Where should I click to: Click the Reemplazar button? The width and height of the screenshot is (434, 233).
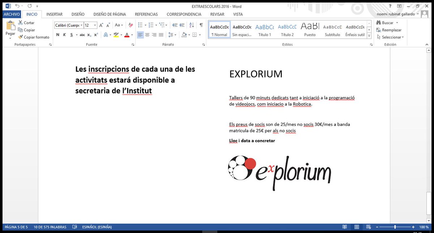(389, 30)
